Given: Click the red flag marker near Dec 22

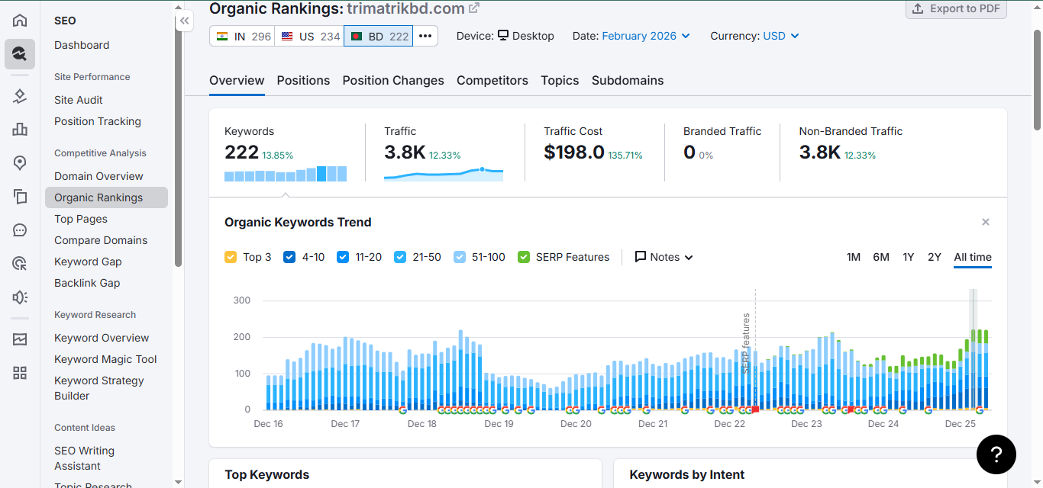Looking at the screenshot, I should [x=755, y=409].
